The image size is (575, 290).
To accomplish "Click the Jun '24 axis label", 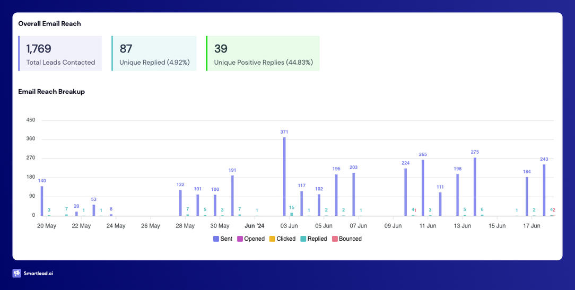I will (254, 226).
